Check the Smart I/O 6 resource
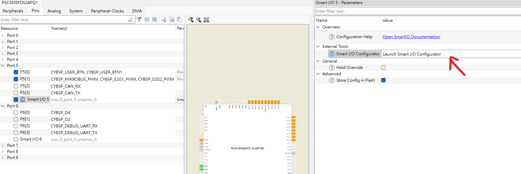Image resolution: width=521 pixels, height=174 pixels. (16, 139)
